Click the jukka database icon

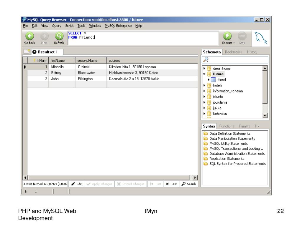[209, 108]
